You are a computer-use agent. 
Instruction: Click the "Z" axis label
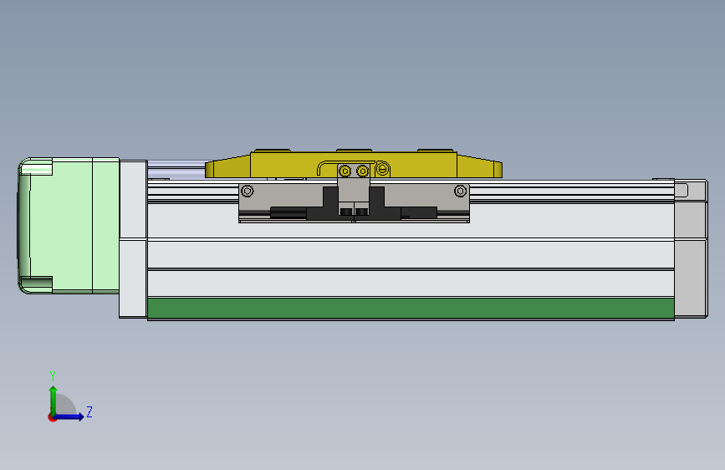point(89,411)
